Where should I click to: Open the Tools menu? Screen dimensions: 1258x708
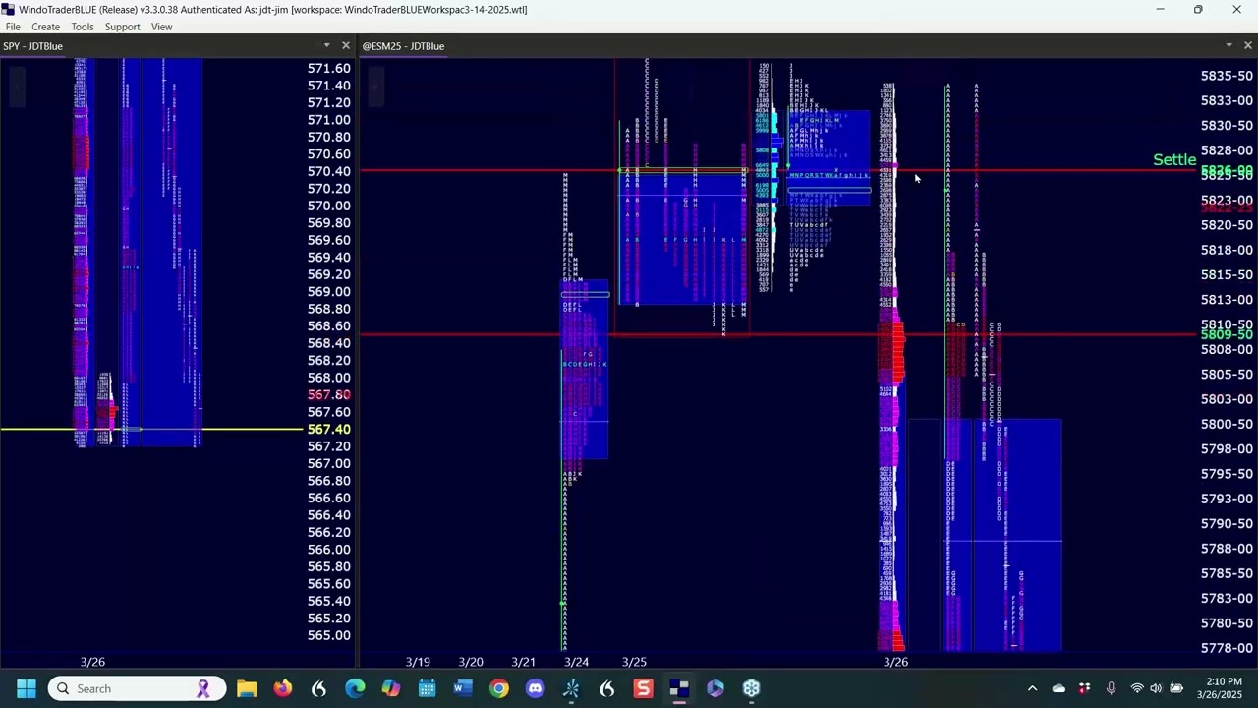pos(83,27)
